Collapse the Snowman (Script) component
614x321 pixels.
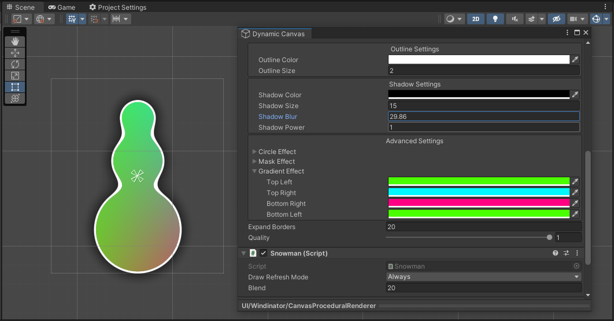click(243, 253)
